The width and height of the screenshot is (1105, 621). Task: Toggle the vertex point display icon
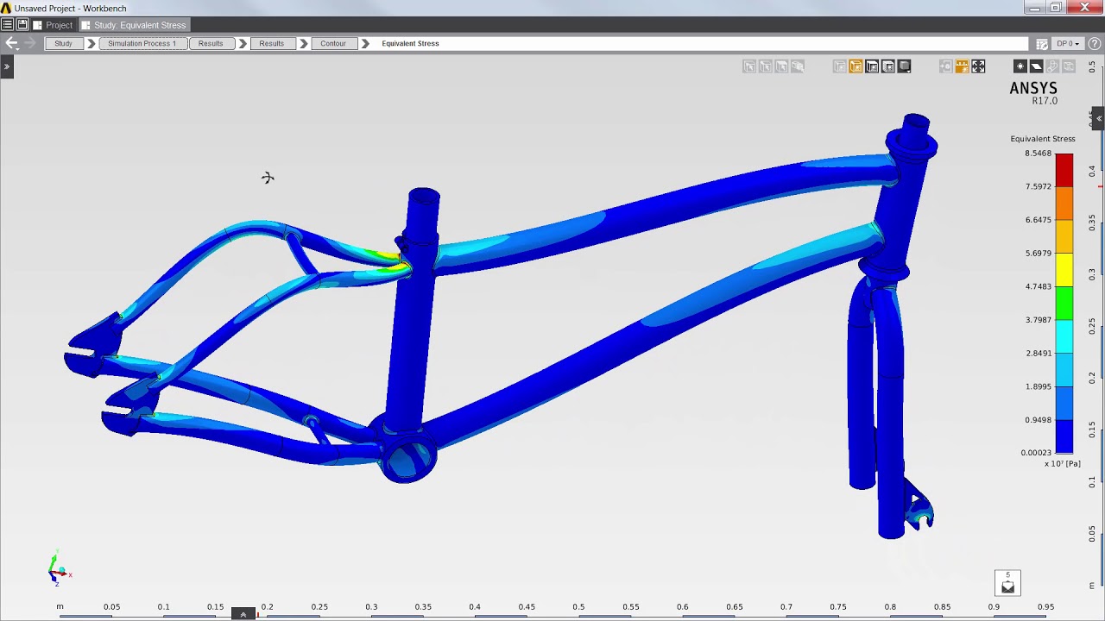point(1020,66)
